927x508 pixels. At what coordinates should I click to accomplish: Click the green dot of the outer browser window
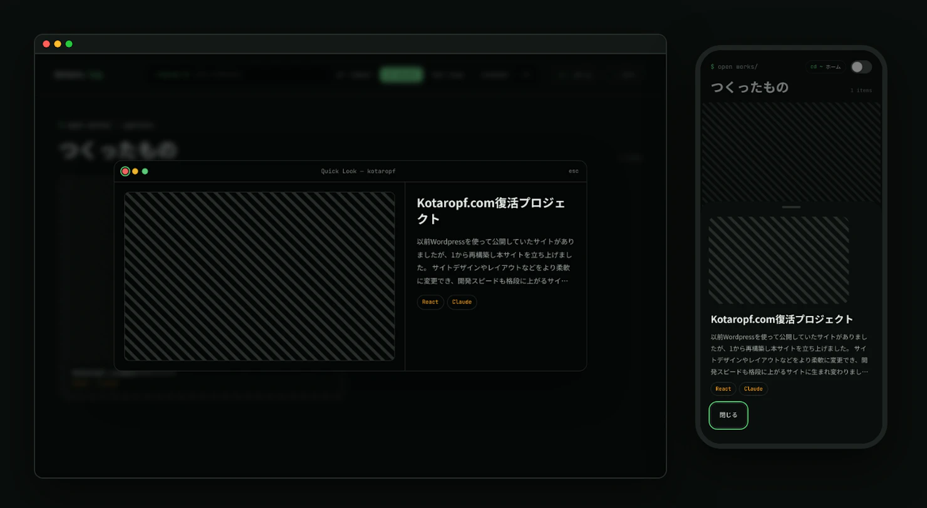click(69, 44)
